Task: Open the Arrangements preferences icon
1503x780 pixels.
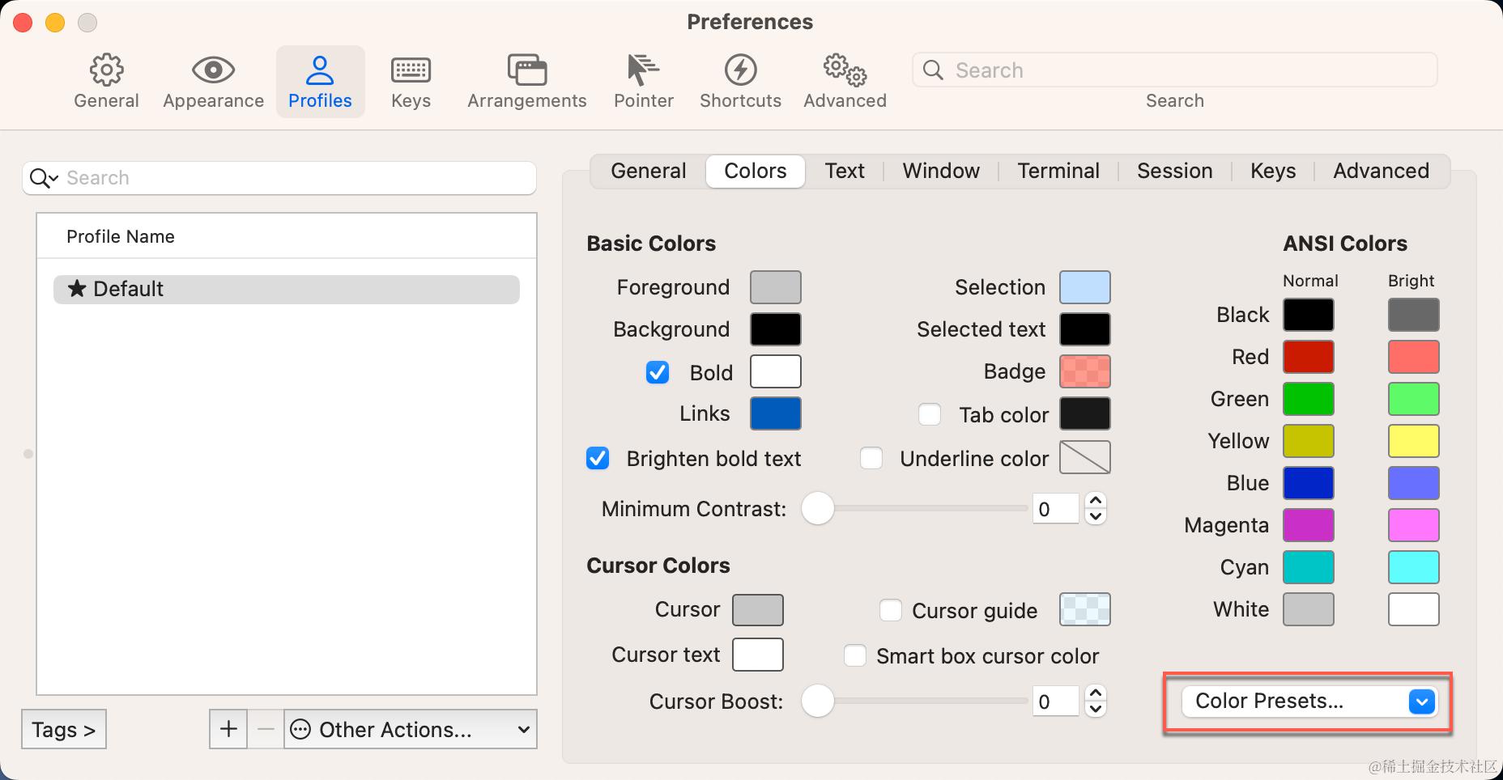Action: [x=526, y=70]
